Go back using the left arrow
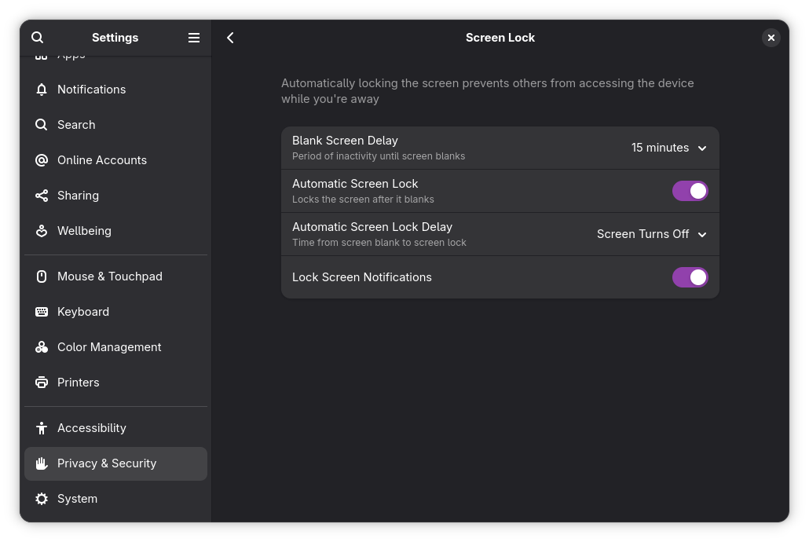This screenshot has width=809, height=542. (230, 37)
